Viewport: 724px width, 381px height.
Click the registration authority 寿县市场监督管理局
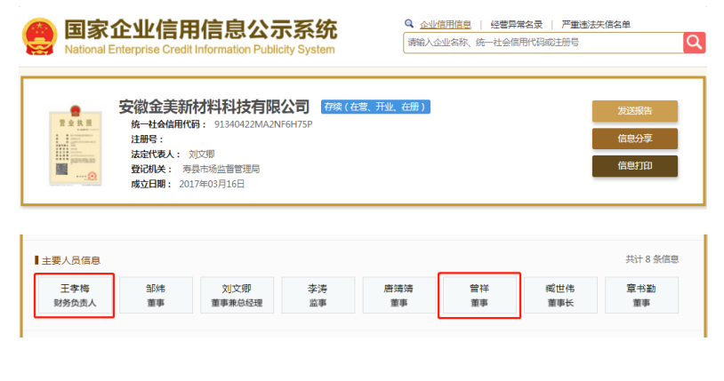[221, 170]
